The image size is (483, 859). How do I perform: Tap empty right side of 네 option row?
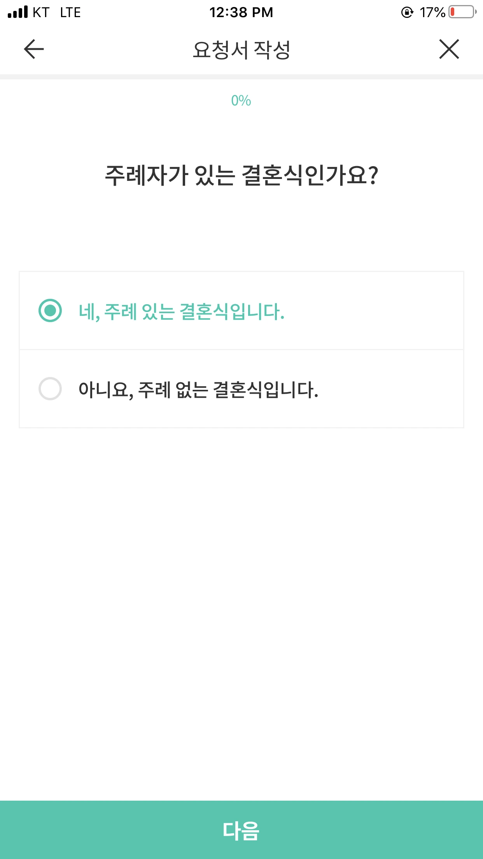373,310
